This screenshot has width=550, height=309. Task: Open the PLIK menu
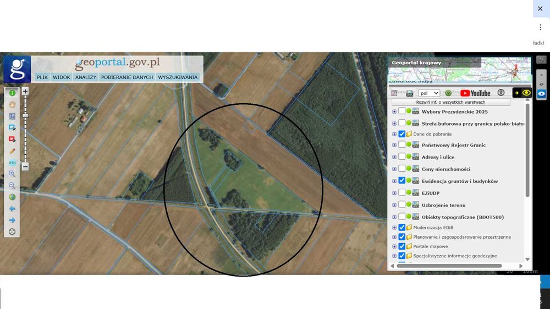pyautogui.click(x=42, y=77)
